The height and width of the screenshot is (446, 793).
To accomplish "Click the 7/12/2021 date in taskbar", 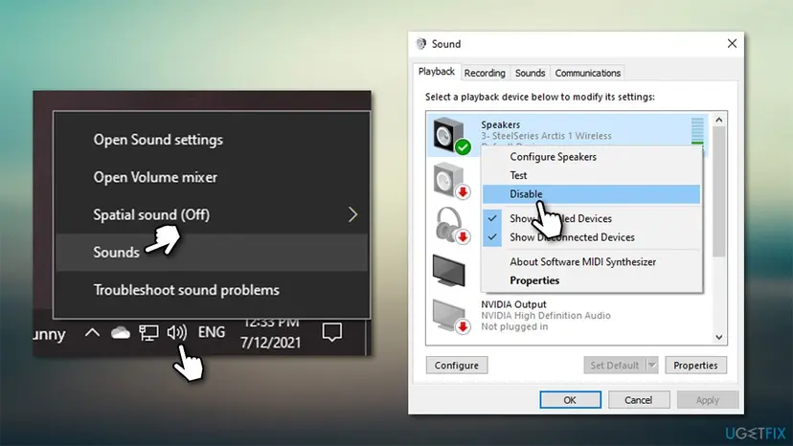I will click(x=270, y=343).
